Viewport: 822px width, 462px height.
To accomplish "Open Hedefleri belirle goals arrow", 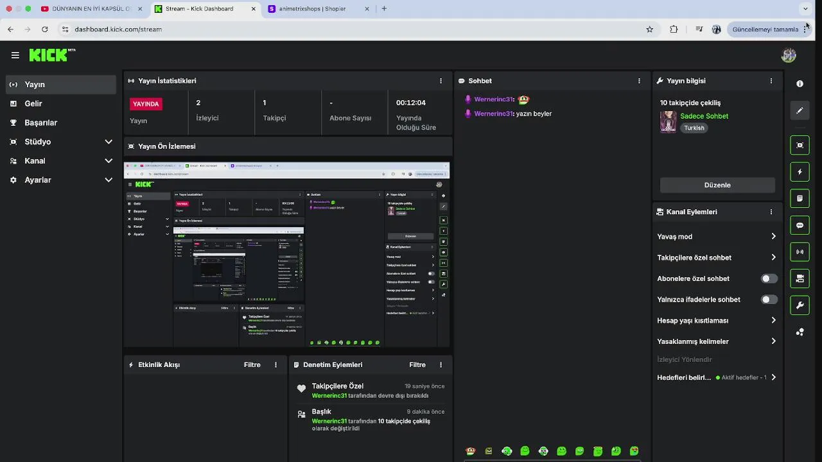I will coord(773,377).
